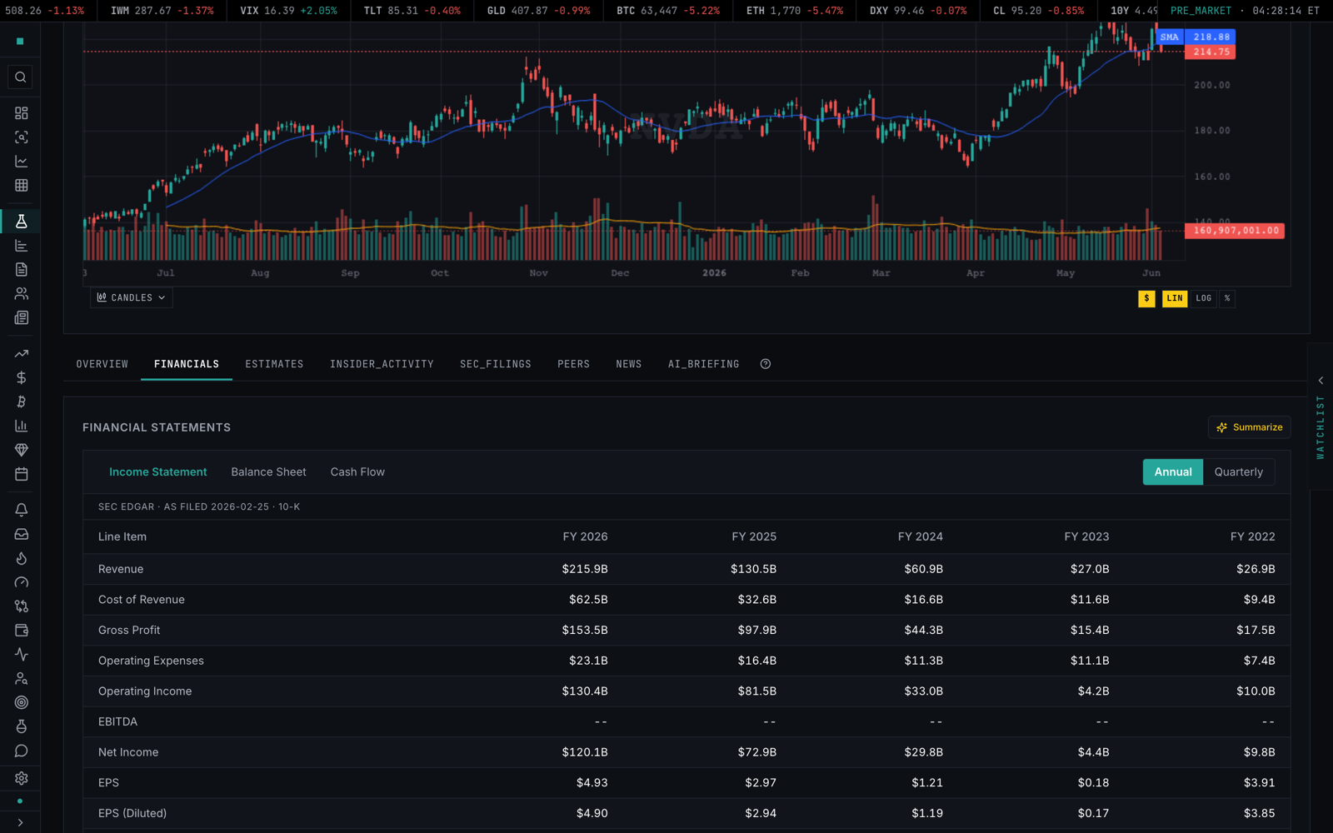Switch chart scale to LOG

(x=1204, y=298)
